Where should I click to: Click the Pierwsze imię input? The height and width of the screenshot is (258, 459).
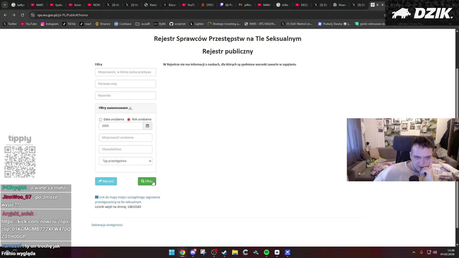click(x=126, y=84)
